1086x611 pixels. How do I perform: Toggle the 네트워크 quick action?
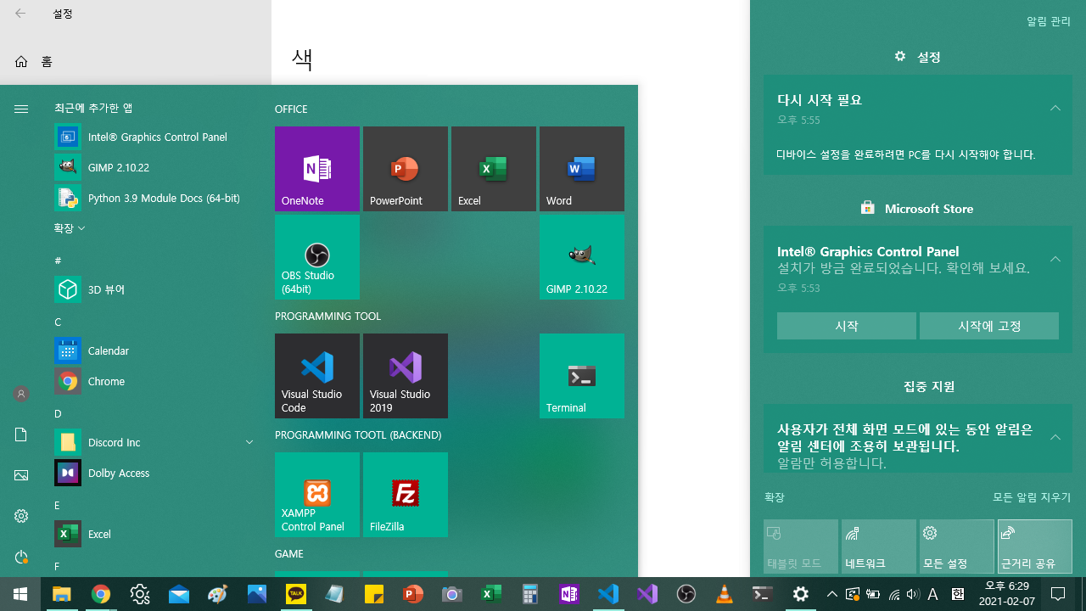(x=879, y=547)
